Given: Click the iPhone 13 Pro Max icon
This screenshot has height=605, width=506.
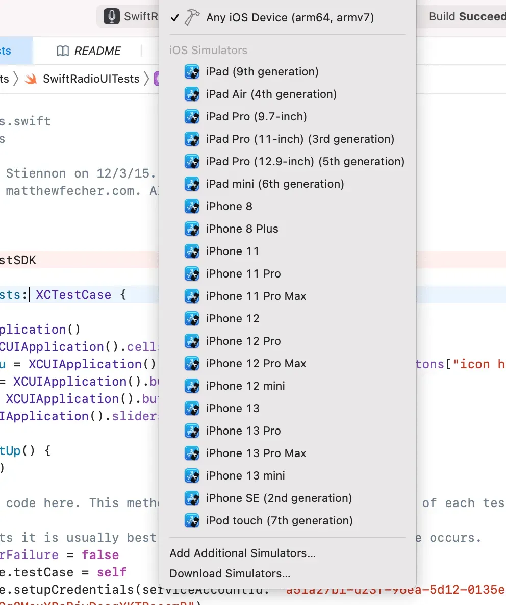Looking at the screenshot, I should [x=192, y=453].
